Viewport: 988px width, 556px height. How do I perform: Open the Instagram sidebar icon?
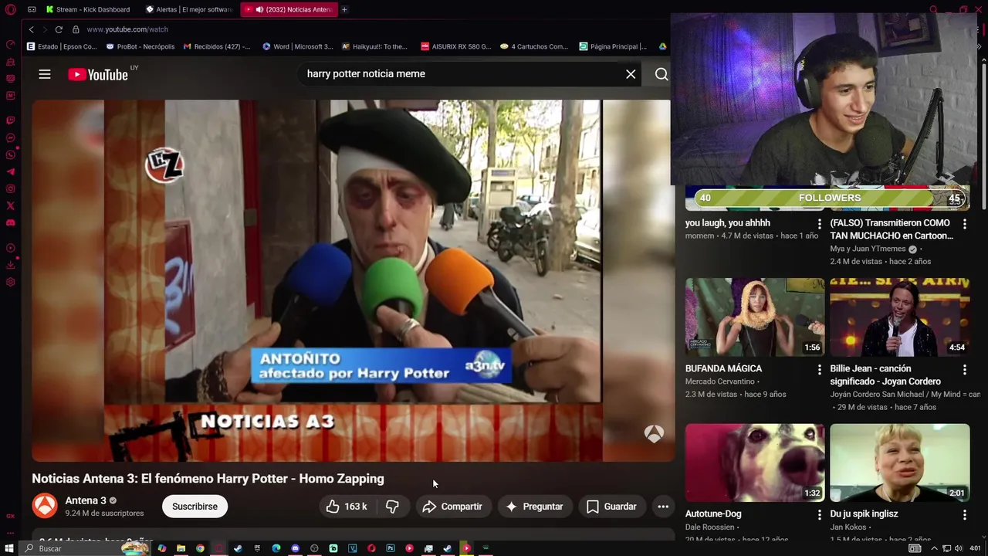pos(10,188)
